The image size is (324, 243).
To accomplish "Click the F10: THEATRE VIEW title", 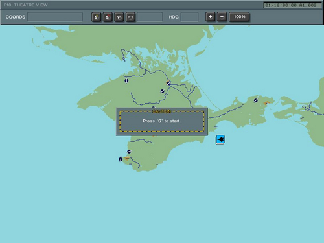I will coord(26,5).
